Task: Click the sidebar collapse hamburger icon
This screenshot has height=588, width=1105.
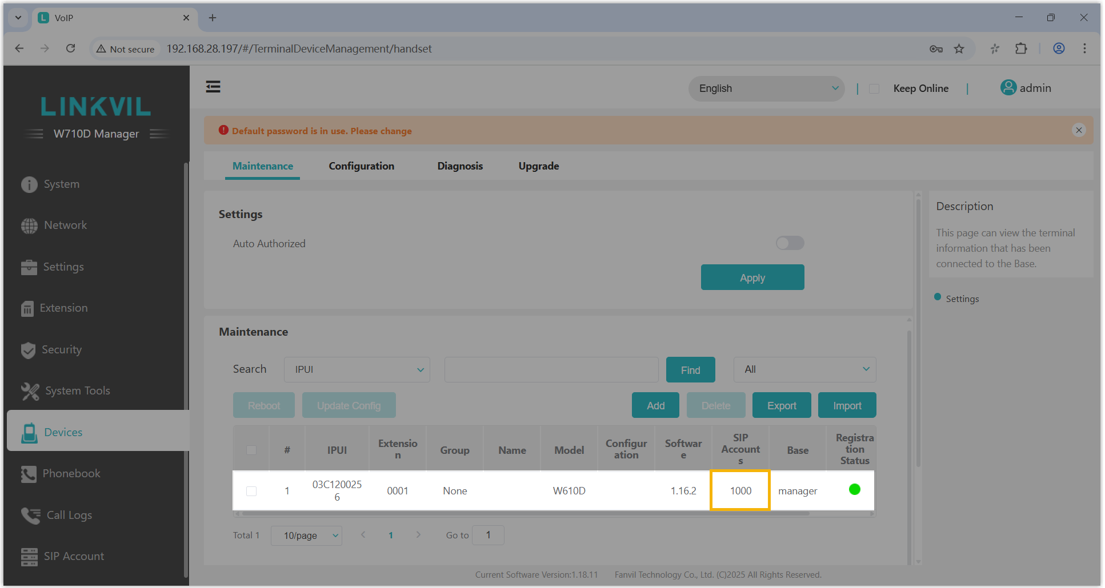Action: pos(213,87)
